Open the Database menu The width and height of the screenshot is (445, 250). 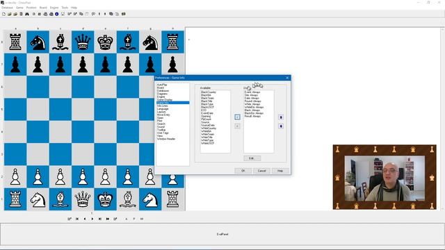click(8, 8)
